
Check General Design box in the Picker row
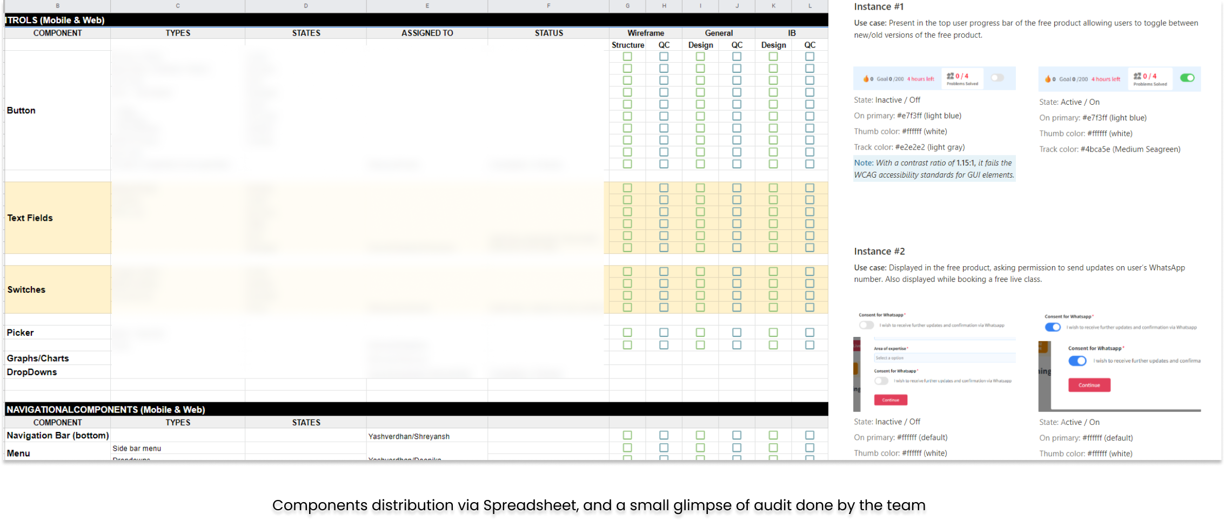pyautogui.click(x=700, y=333)
